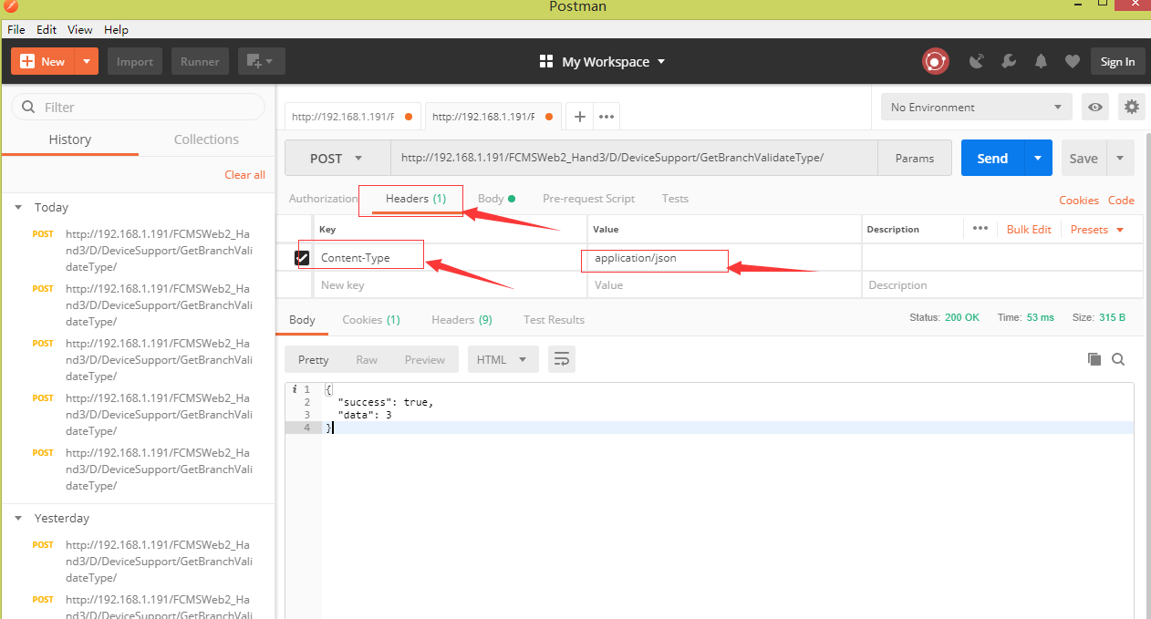Image resolution: width=1151 pixels, height=619 pixels.
Task: Click the Save button
Action: pos(1084,158)
